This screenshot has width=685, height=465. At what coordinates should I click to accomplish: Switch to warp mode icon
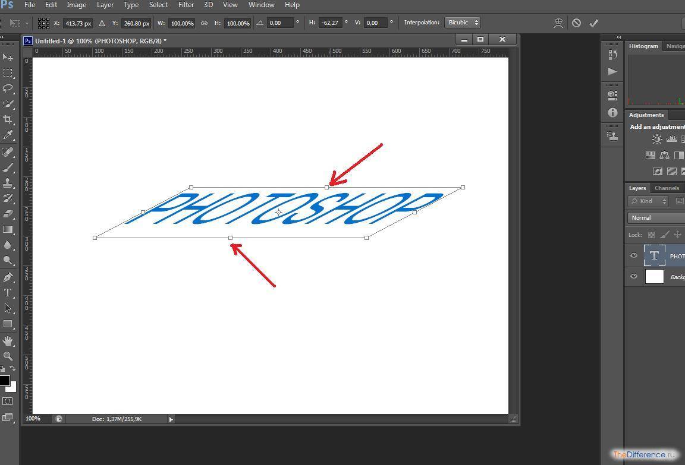558,23
